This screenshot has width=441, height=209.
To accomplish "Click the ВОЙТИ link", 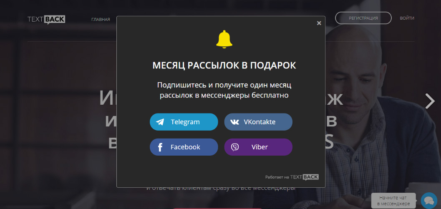I will [x=407, y=18].
